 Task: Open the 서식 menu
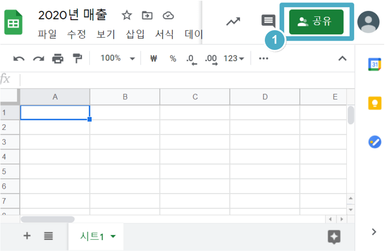(x=164, y=34)
